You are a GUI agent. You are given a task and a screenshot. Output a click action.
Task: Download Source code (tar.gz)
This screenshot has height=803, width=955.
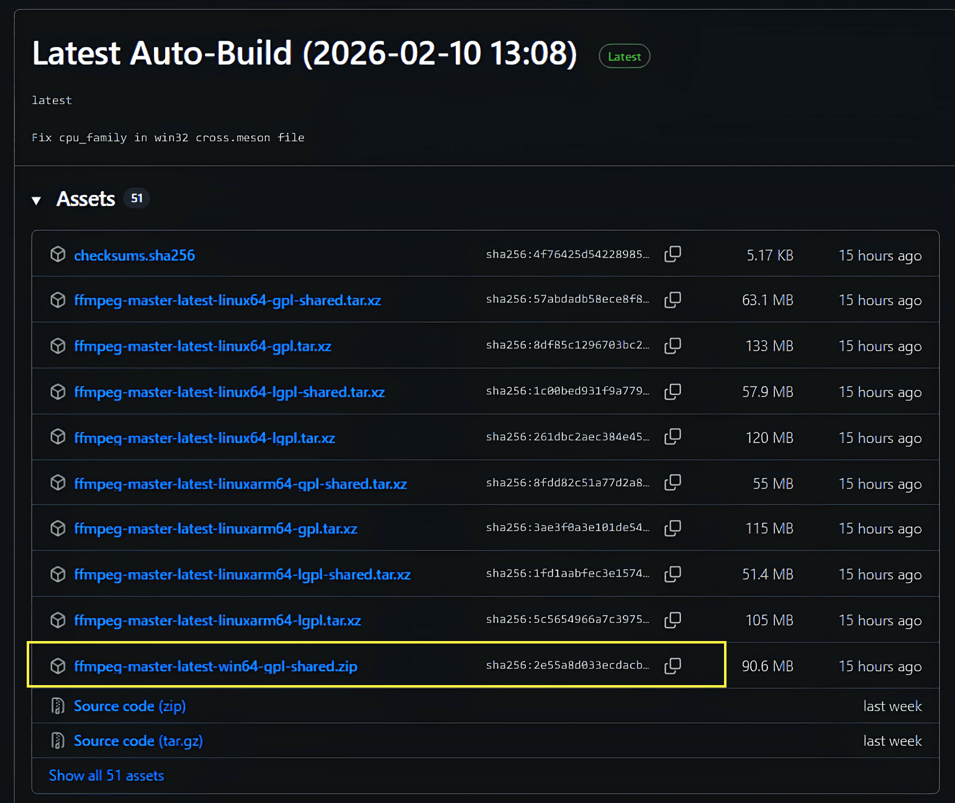[x=138, y=741]
